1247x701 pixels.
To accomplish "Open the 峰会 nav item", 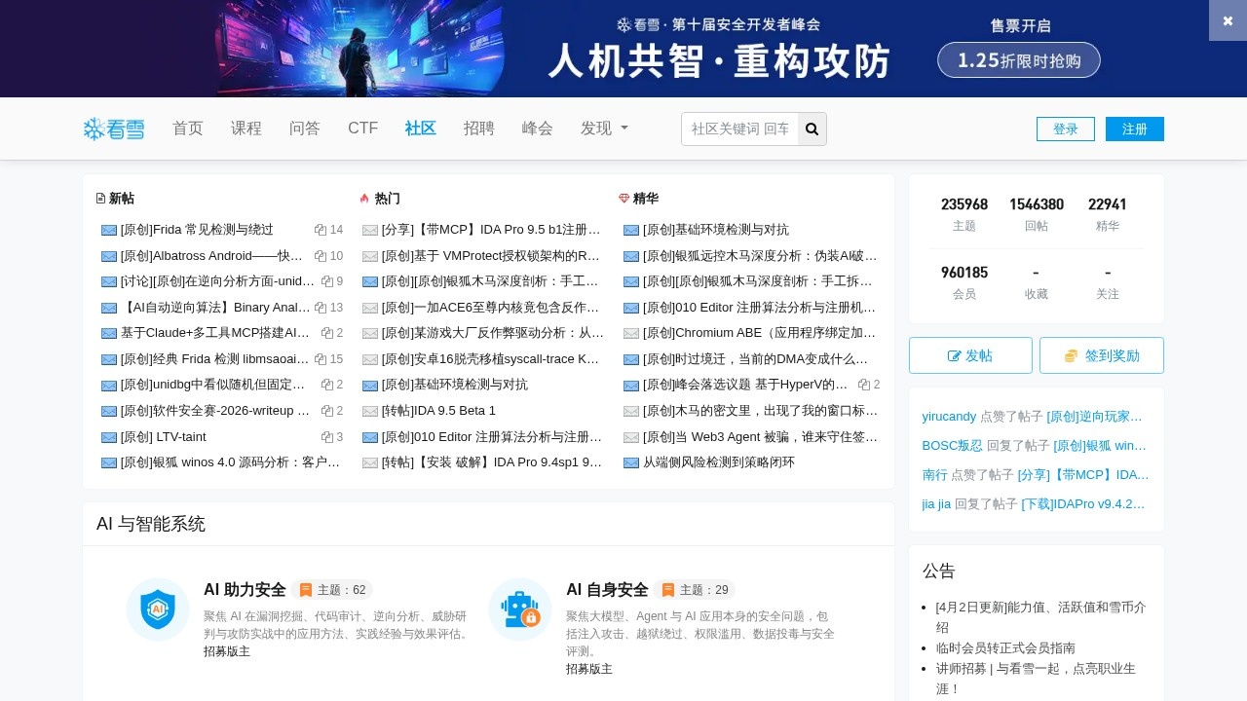I will [x=538, y=129].
